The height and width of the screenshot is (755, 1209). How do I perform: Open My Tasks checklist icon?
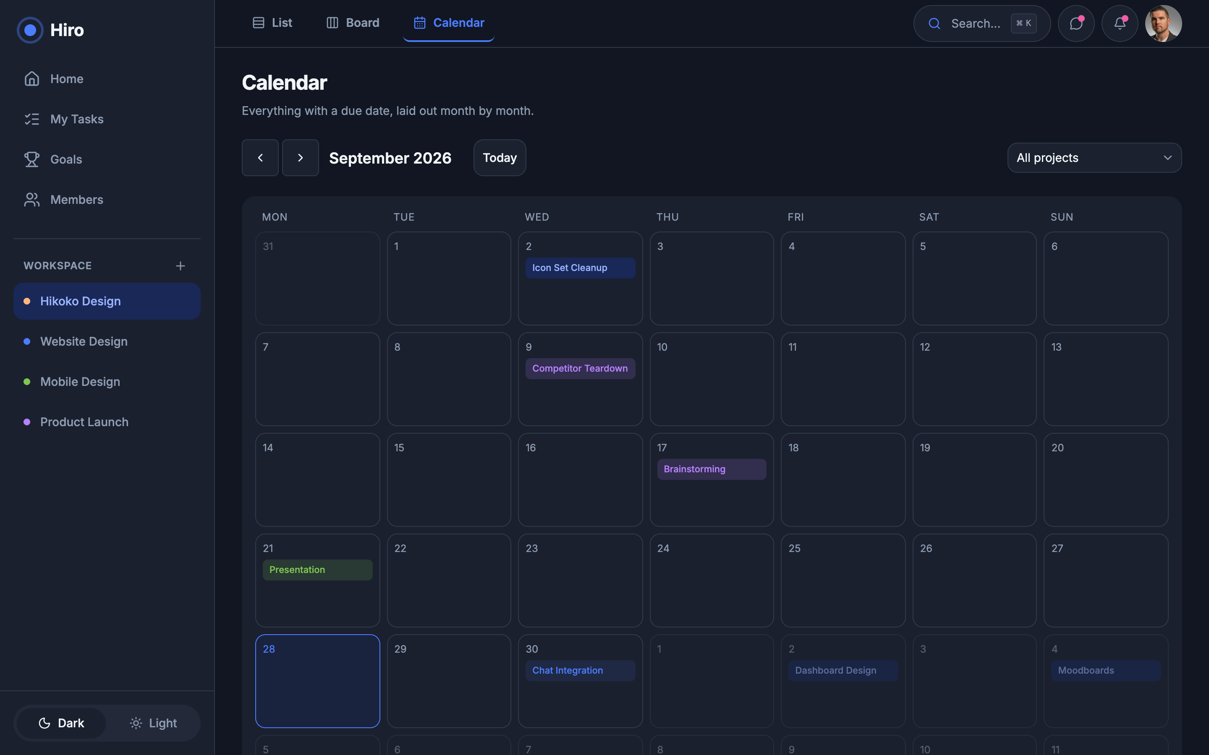pos(32,120)
